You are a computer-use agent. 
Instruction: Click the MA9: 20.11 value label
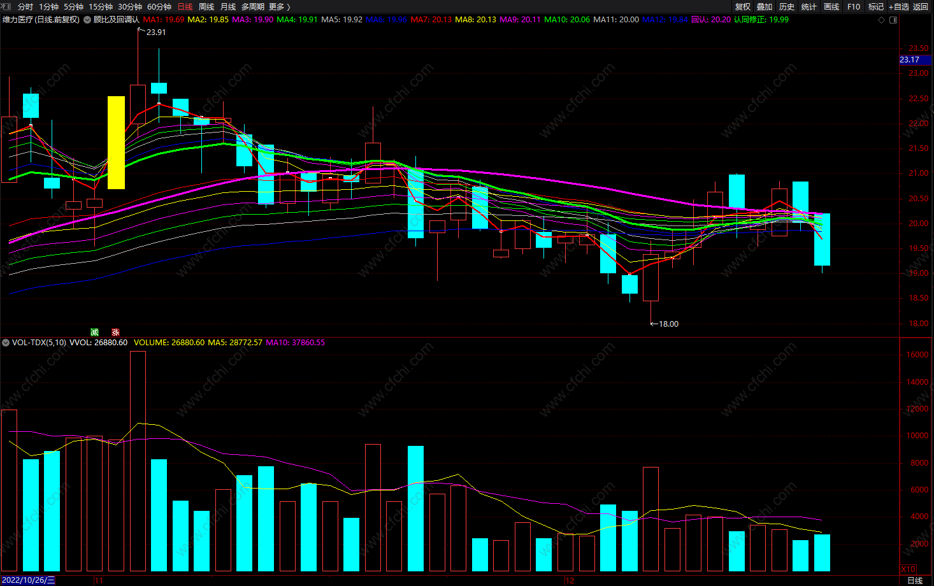(x=521, y=20)
